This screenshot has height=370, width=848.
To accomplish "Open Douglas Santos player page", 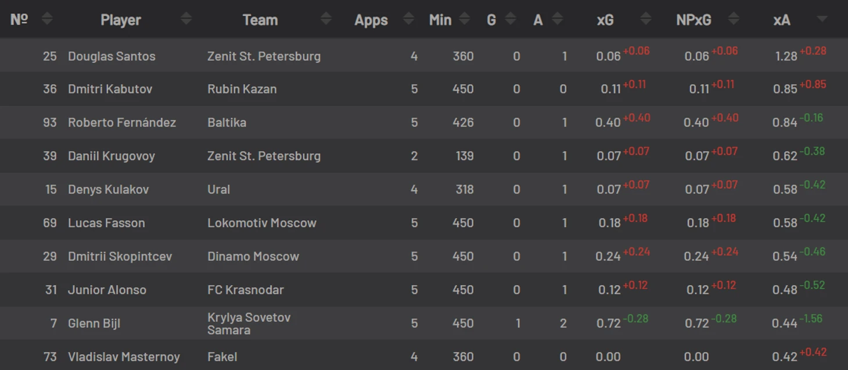I will pos(112,56).
